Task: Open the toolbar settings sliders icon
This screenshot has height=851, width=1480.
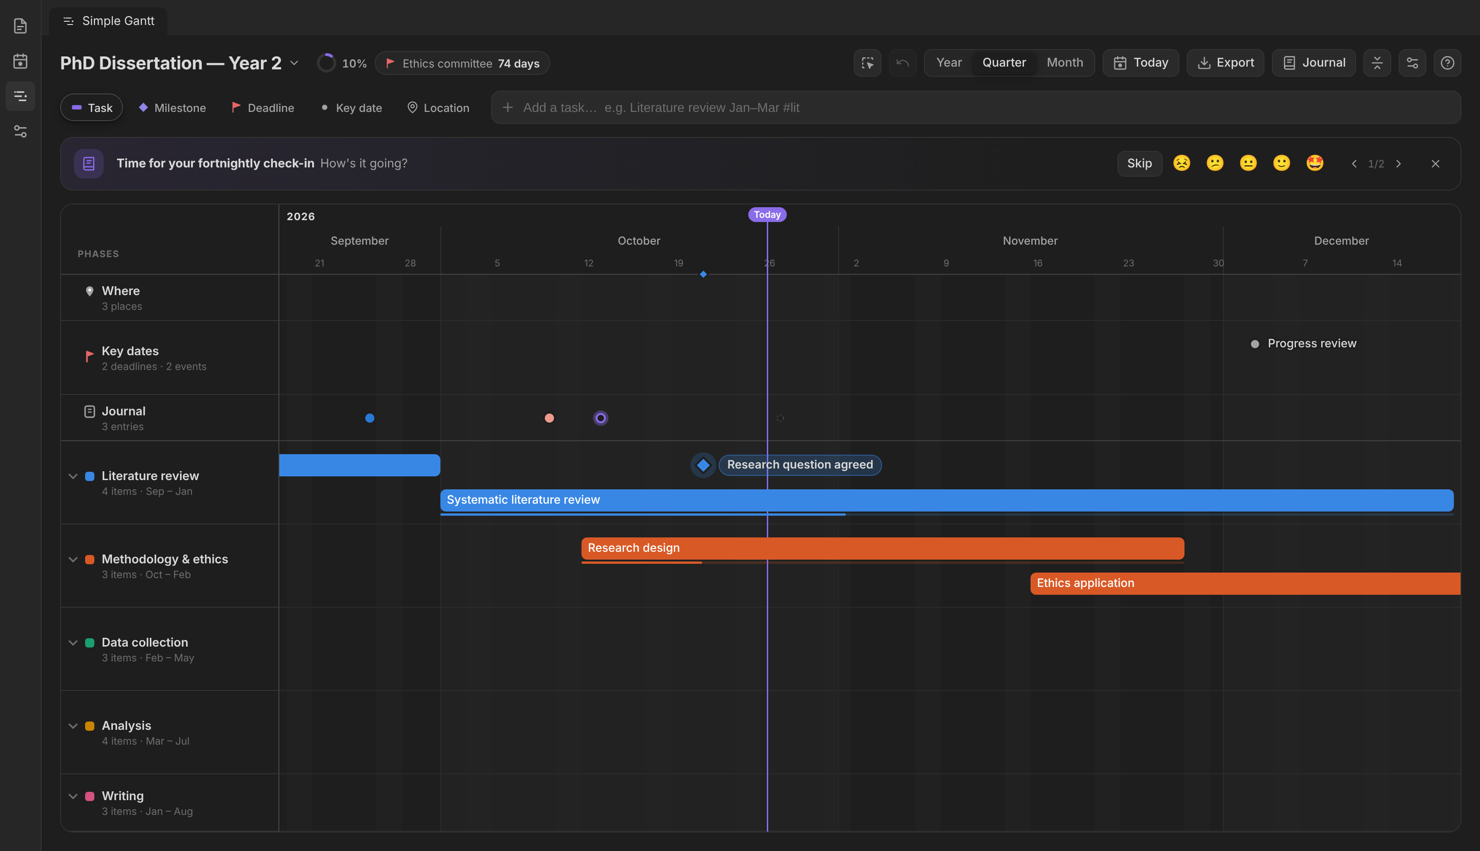Action: [1412, 63]
